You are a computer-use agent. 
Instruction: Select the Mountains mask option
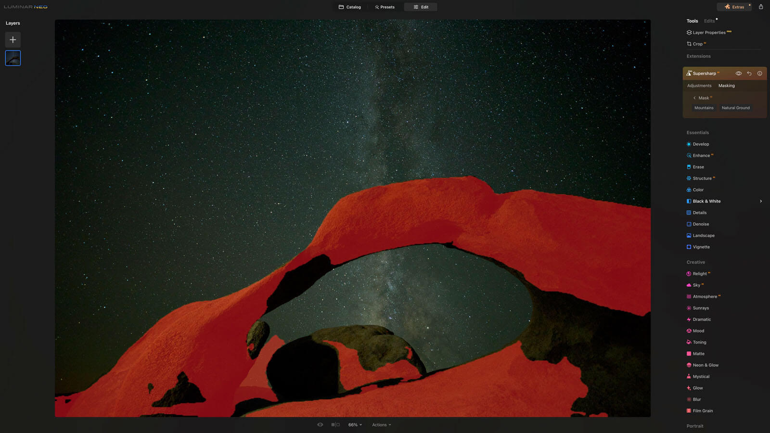click(704, 108)
